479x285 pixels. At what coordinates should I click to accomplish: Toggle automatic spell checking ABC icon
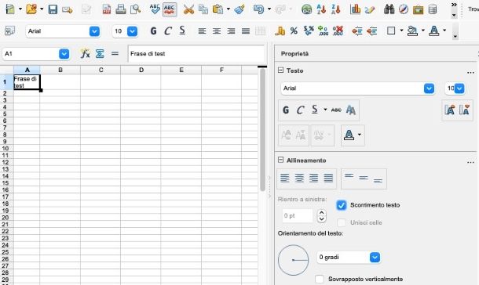tap(170, 9)
